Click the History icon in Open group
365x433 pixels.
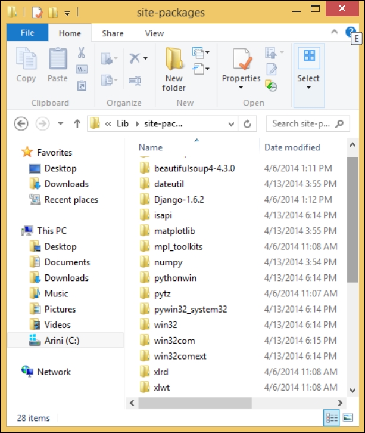tap(272, 86)
